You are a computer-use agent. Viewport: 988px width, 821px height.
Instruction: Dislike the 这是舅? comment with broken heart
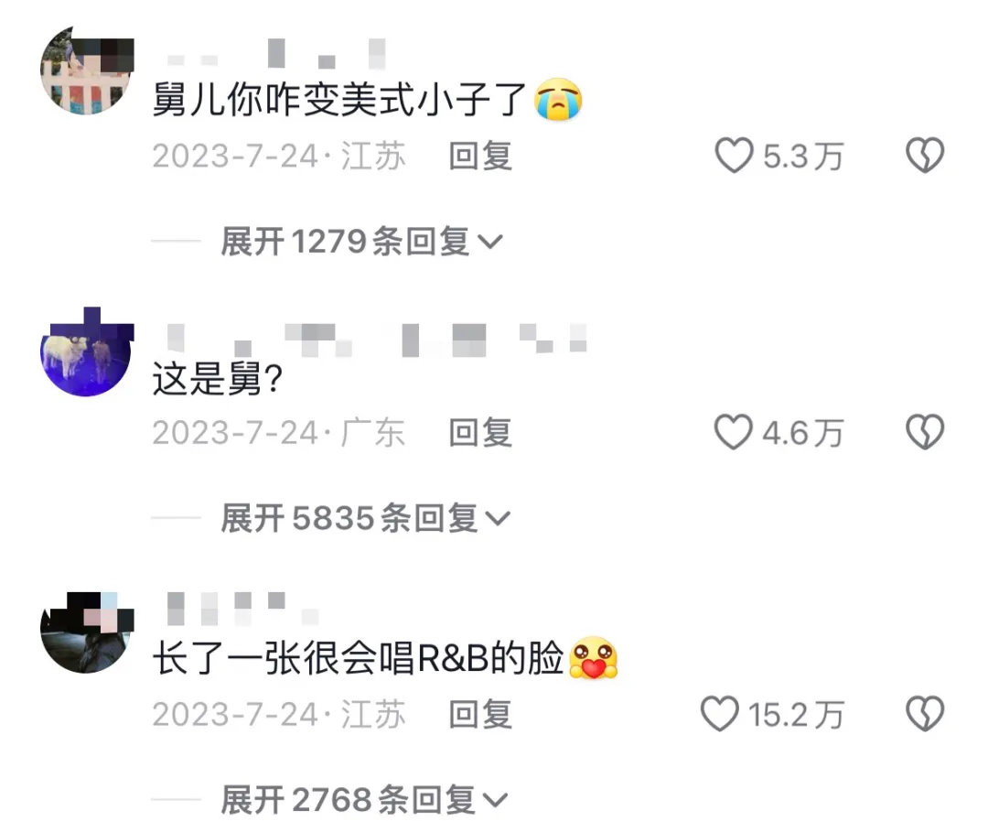point(924,432)
